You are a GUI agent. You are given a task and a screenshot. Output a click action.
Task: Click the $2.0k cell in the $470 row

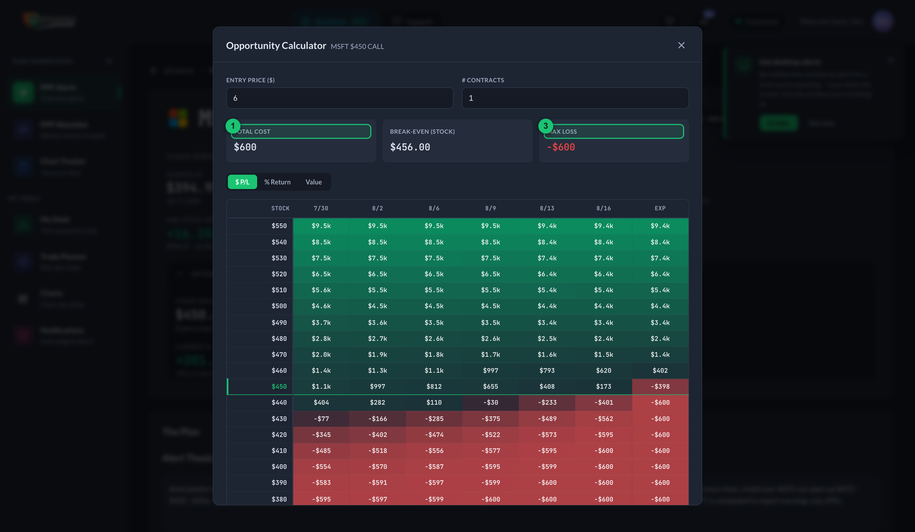point(321,354)
